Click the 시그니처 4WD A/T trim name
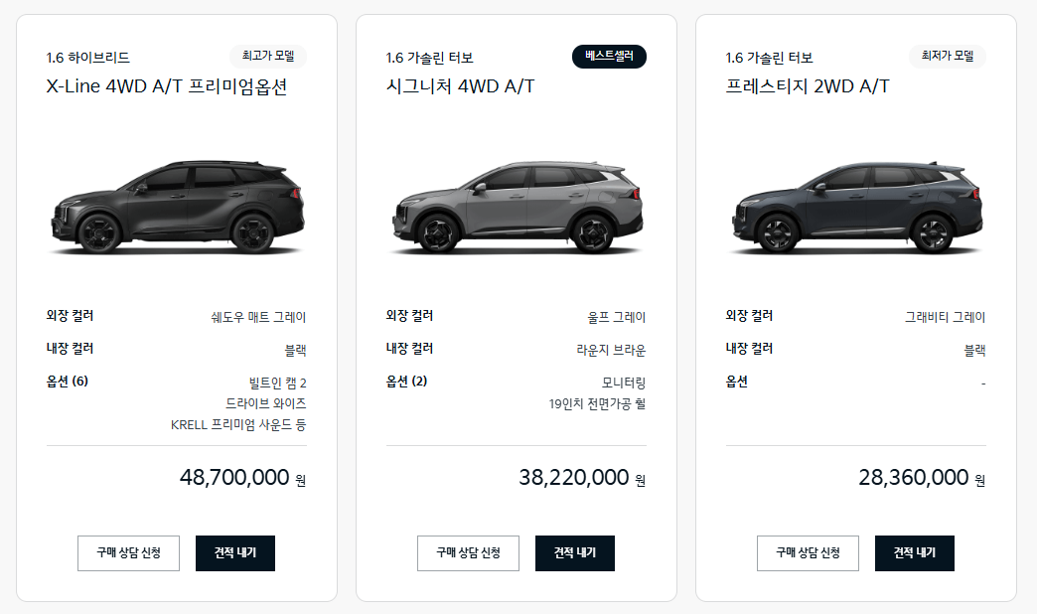This screenshot has width=1037, height=614. pyautogui.click(x=460, y=85)
